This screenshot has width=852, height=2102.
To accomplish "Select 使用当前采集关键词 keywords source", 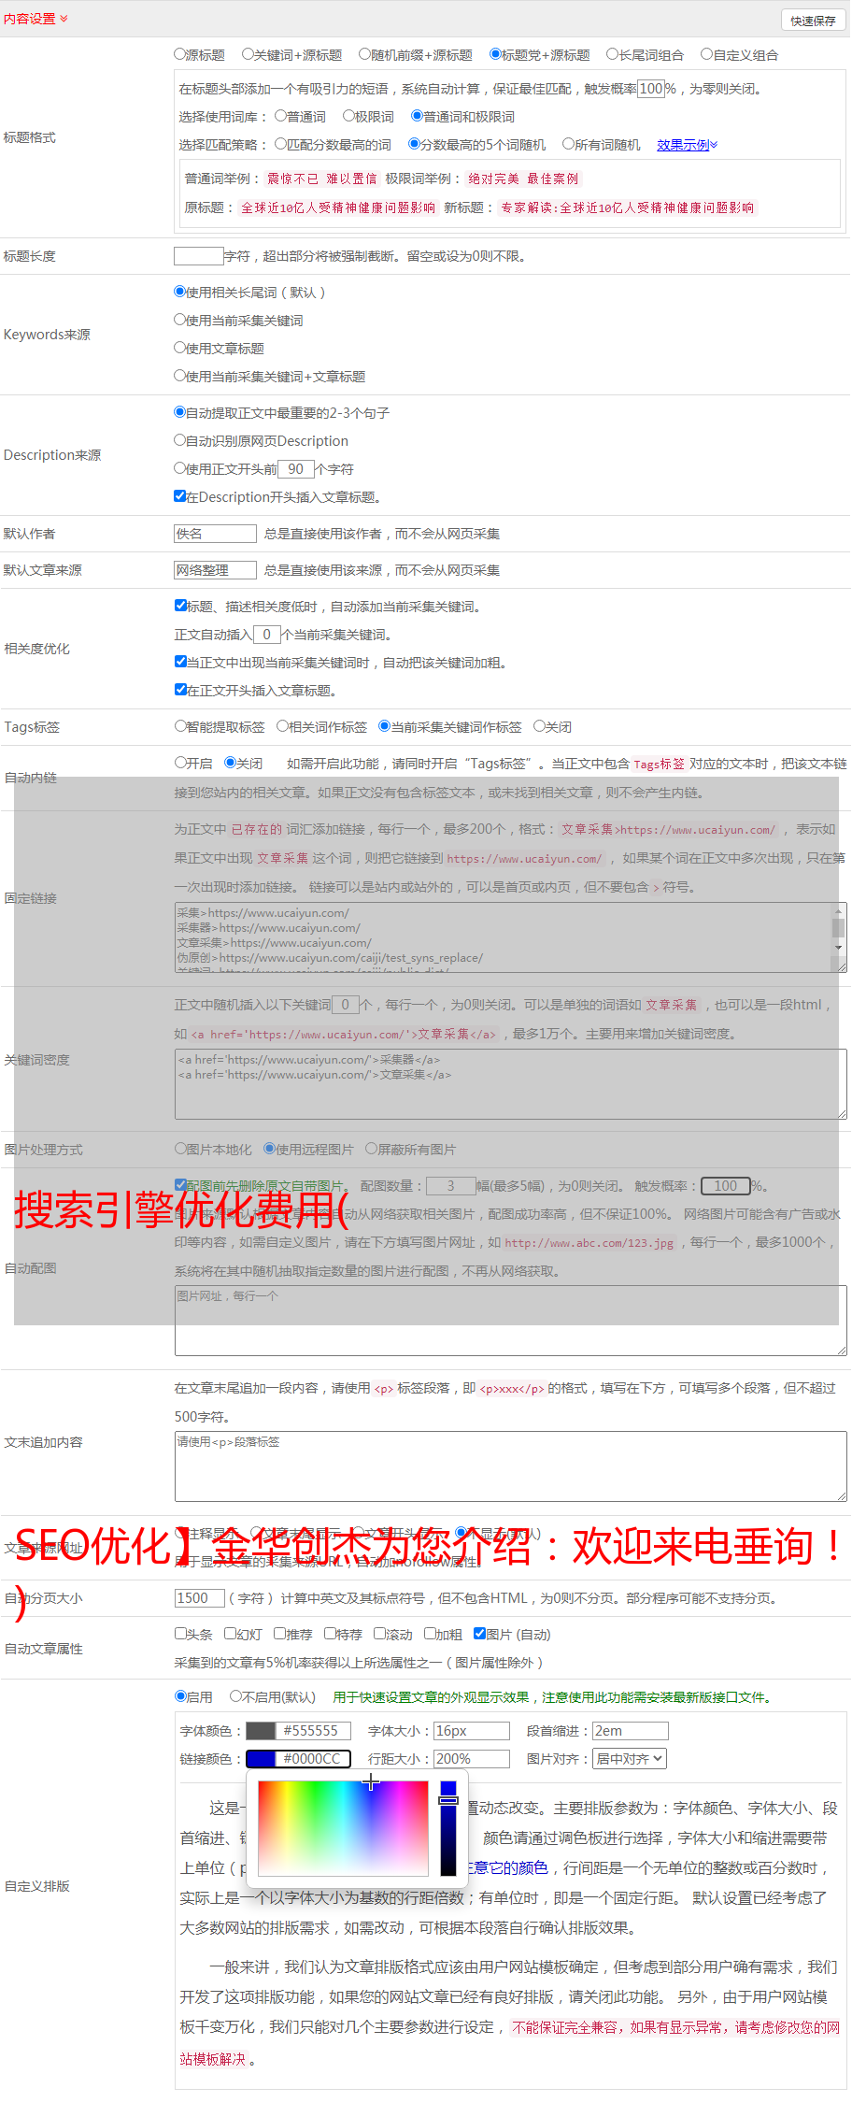I will pos(179,320).
